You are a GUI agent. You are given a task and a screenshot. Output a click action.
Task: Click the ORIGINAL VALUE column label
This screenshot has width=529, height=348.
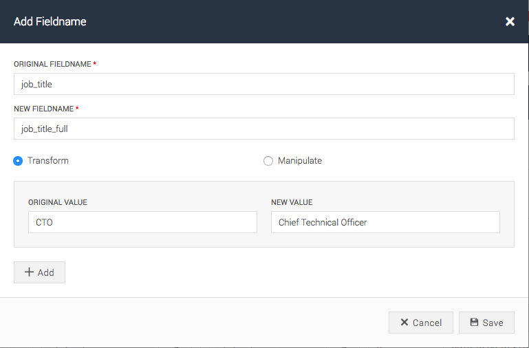(58, 202)
